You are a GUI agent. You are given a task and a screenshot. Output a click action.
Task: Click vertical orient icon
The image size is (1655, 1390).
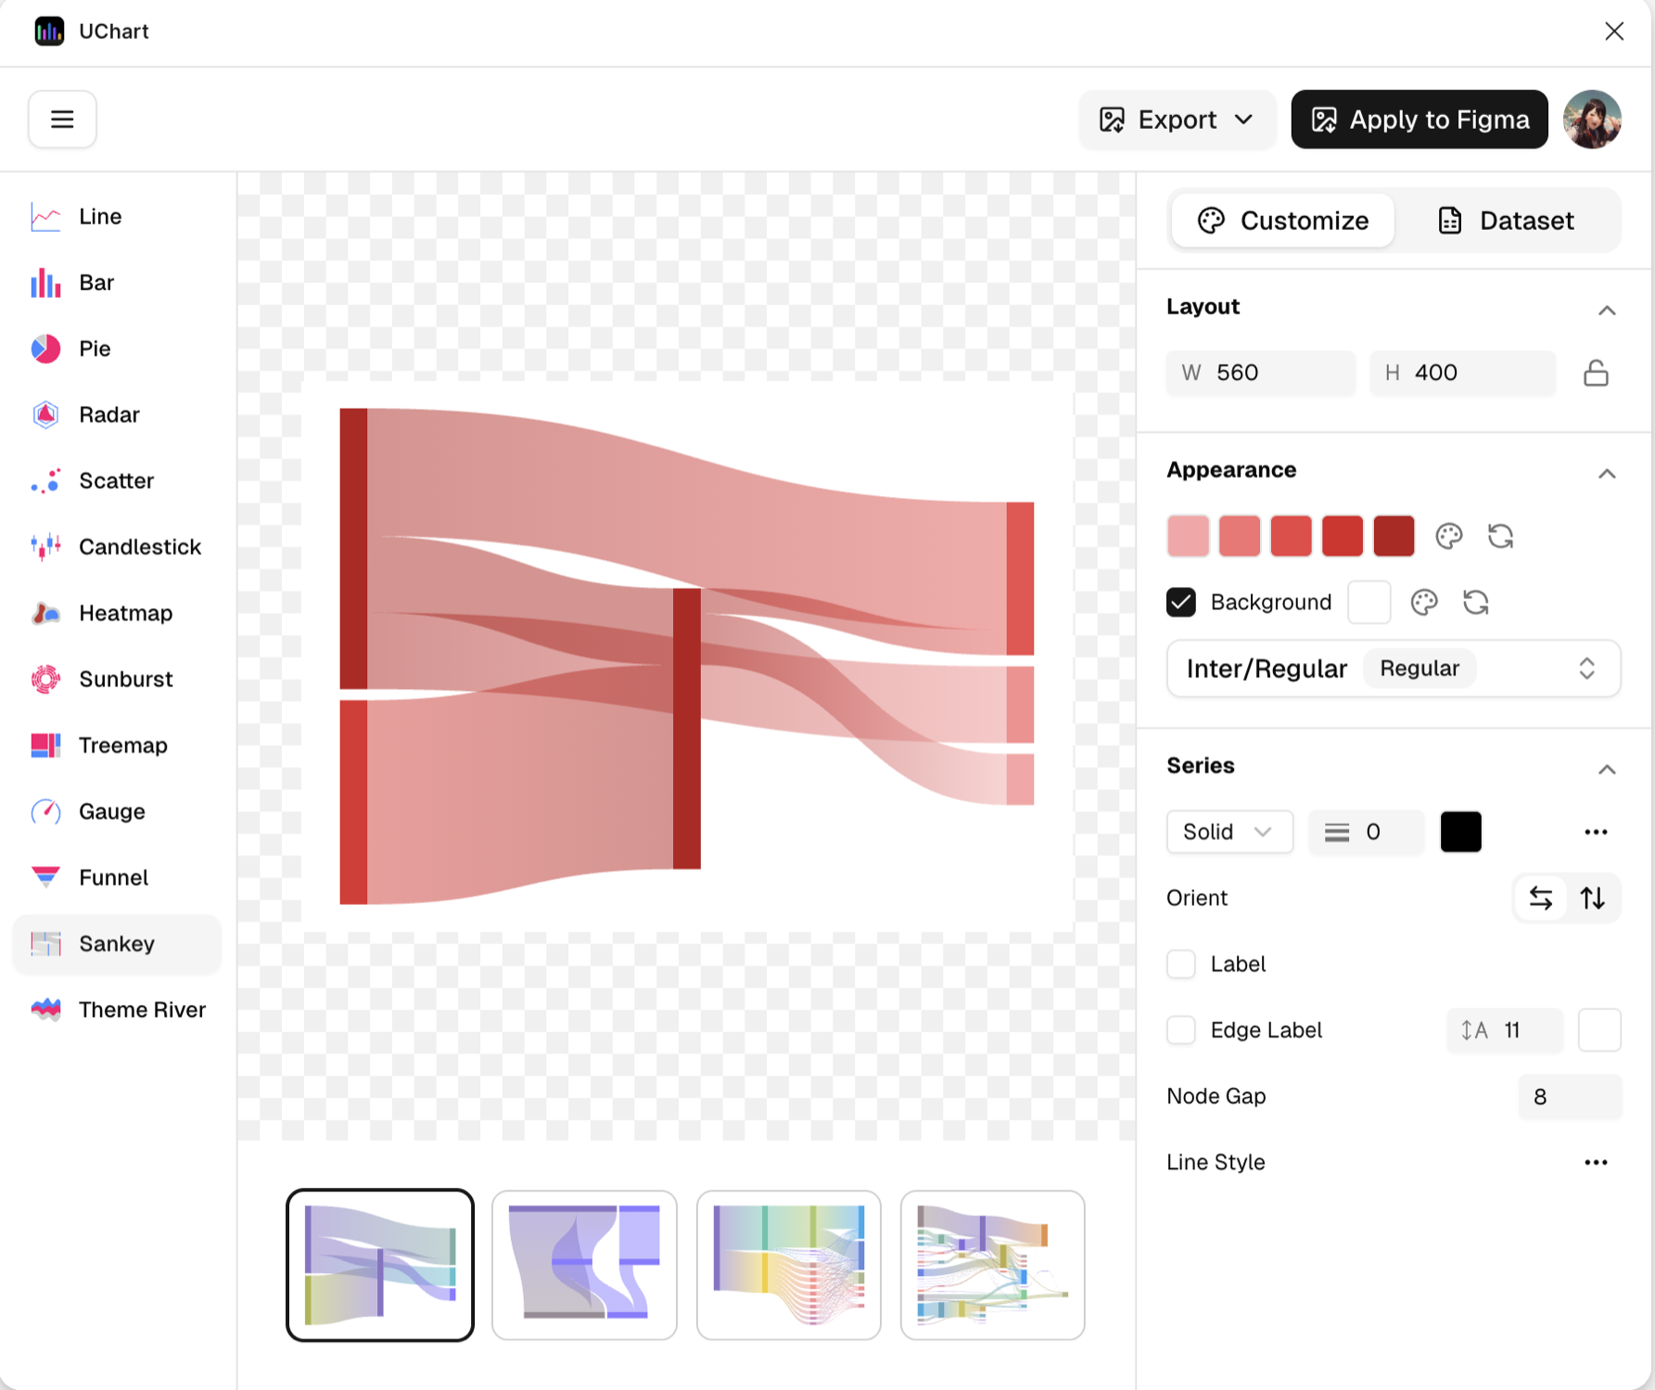(x=1593, y=898)
